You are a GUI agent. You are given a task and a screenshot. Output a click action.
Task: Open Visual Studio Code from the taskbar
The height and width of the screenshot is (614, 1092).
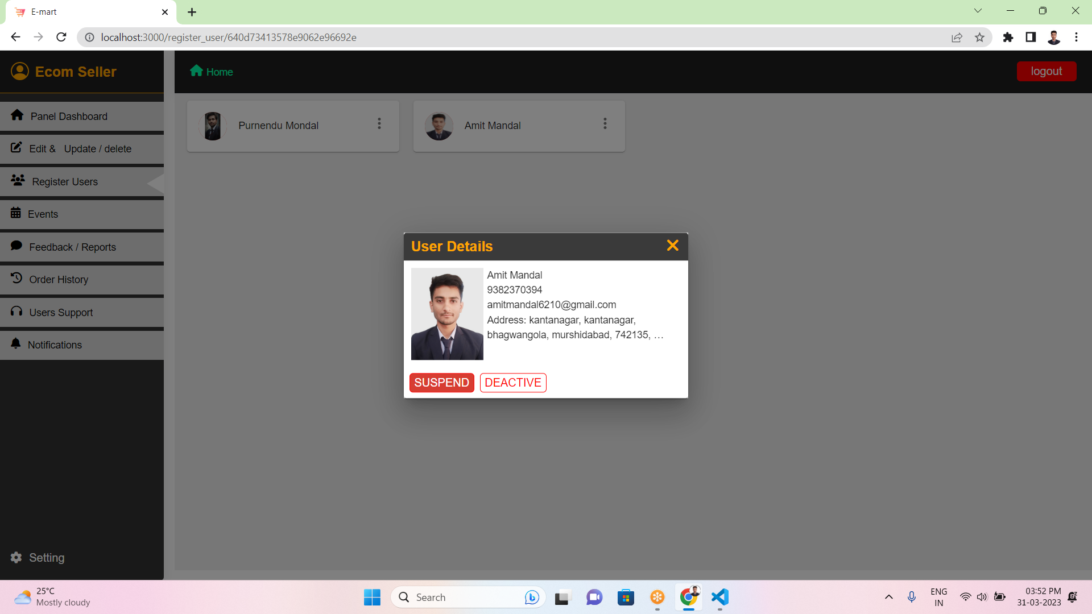click(720, 598)
